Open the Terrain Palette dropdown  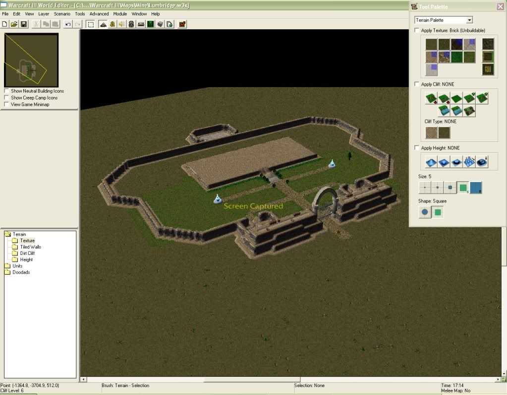pyautogui.click(x=469, y=20)
